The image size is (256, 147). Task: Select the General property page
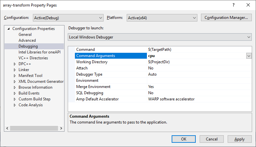(25, 35)
